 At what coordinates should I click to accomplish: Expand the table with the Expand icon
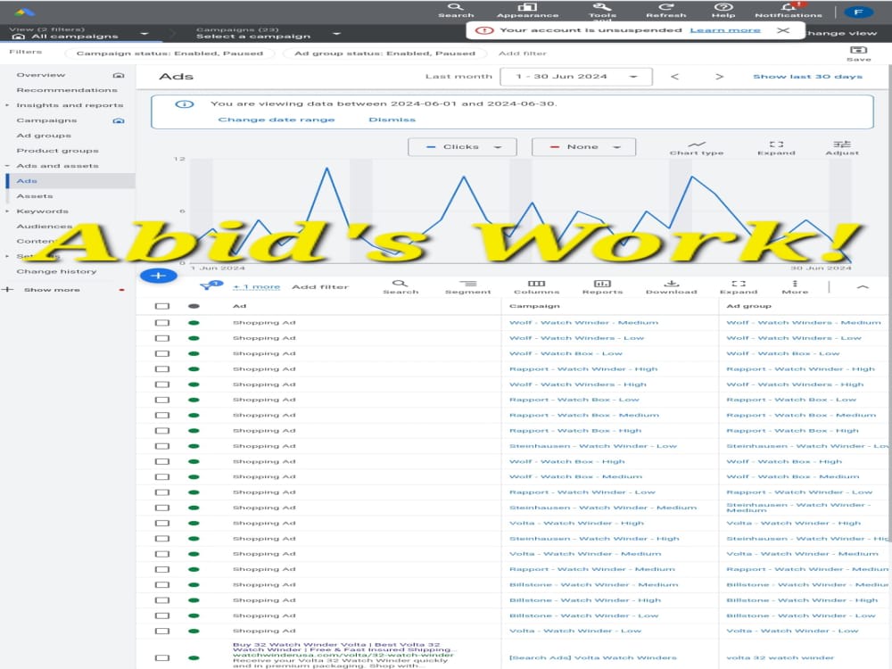739,286
